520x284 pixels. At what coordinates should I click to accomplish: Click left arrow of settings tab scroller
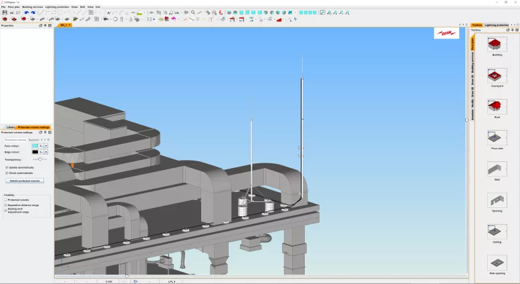[42, 140]
